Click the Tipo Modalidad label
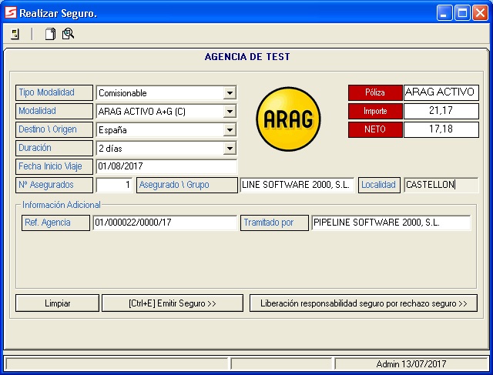 (x=54, y=92)
